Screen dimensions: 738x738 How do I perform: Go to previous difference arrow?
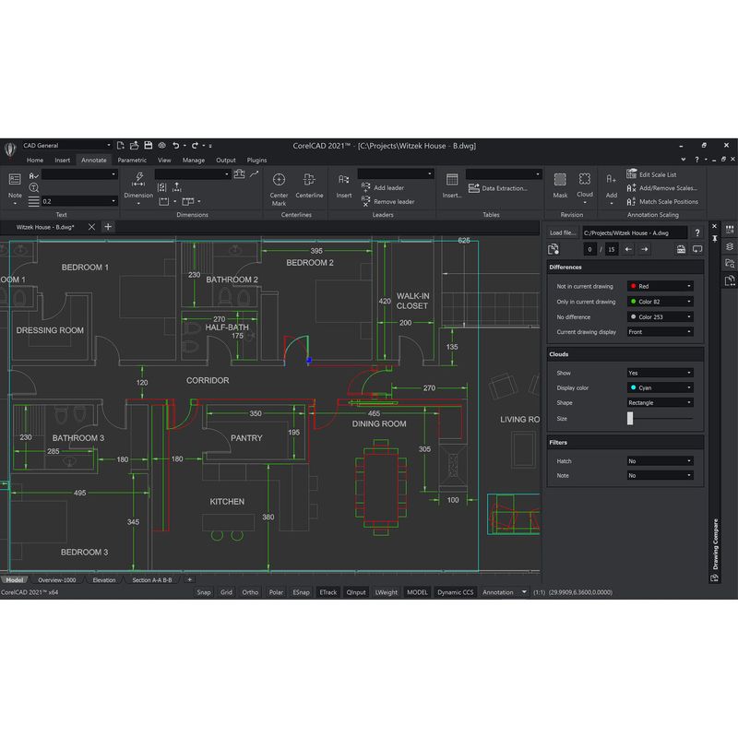pos(628,249)
